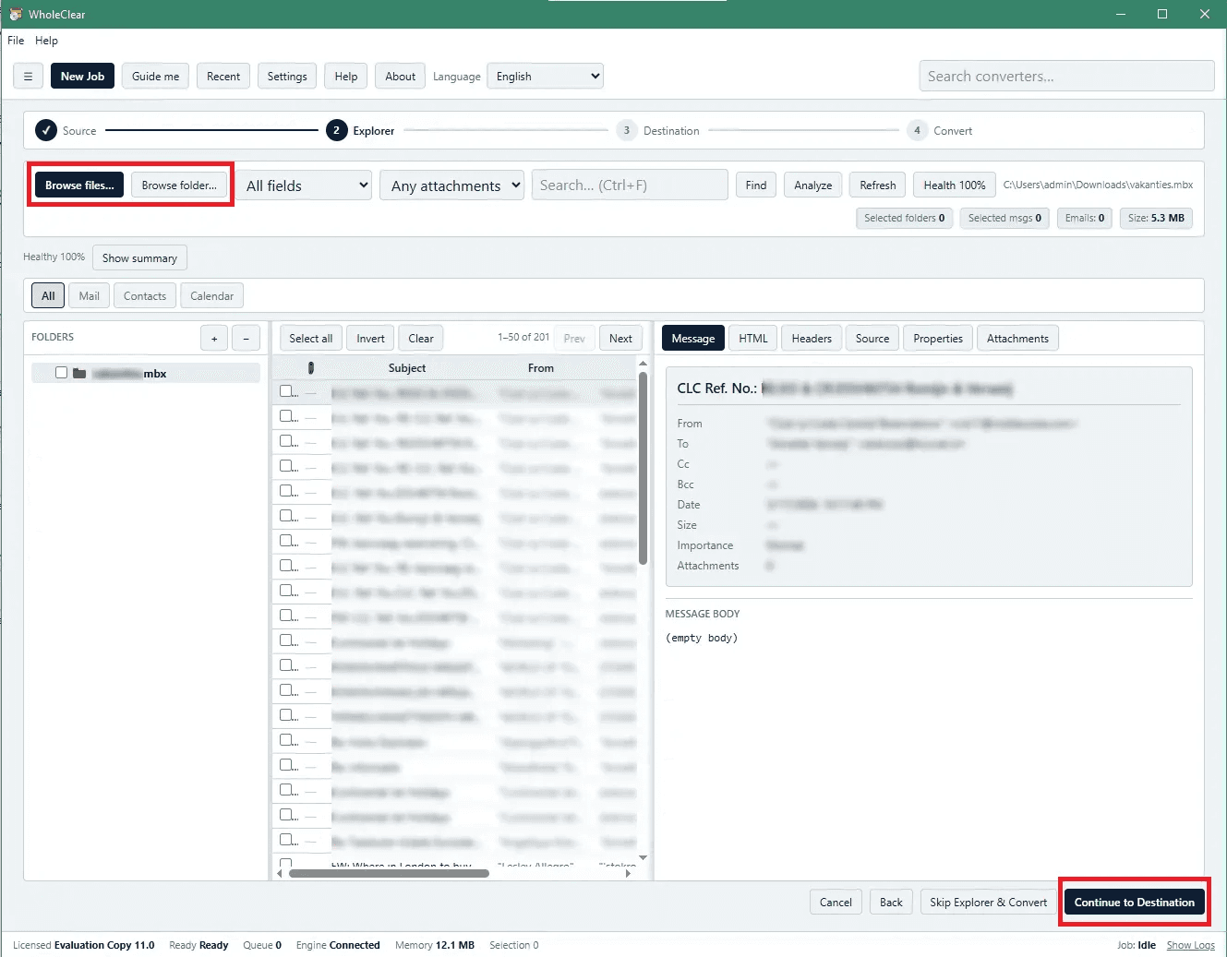Click the Search converters input field
Image resolution: width=1227 pixels, height=957 pixels.
click(x=1066, y=77)
